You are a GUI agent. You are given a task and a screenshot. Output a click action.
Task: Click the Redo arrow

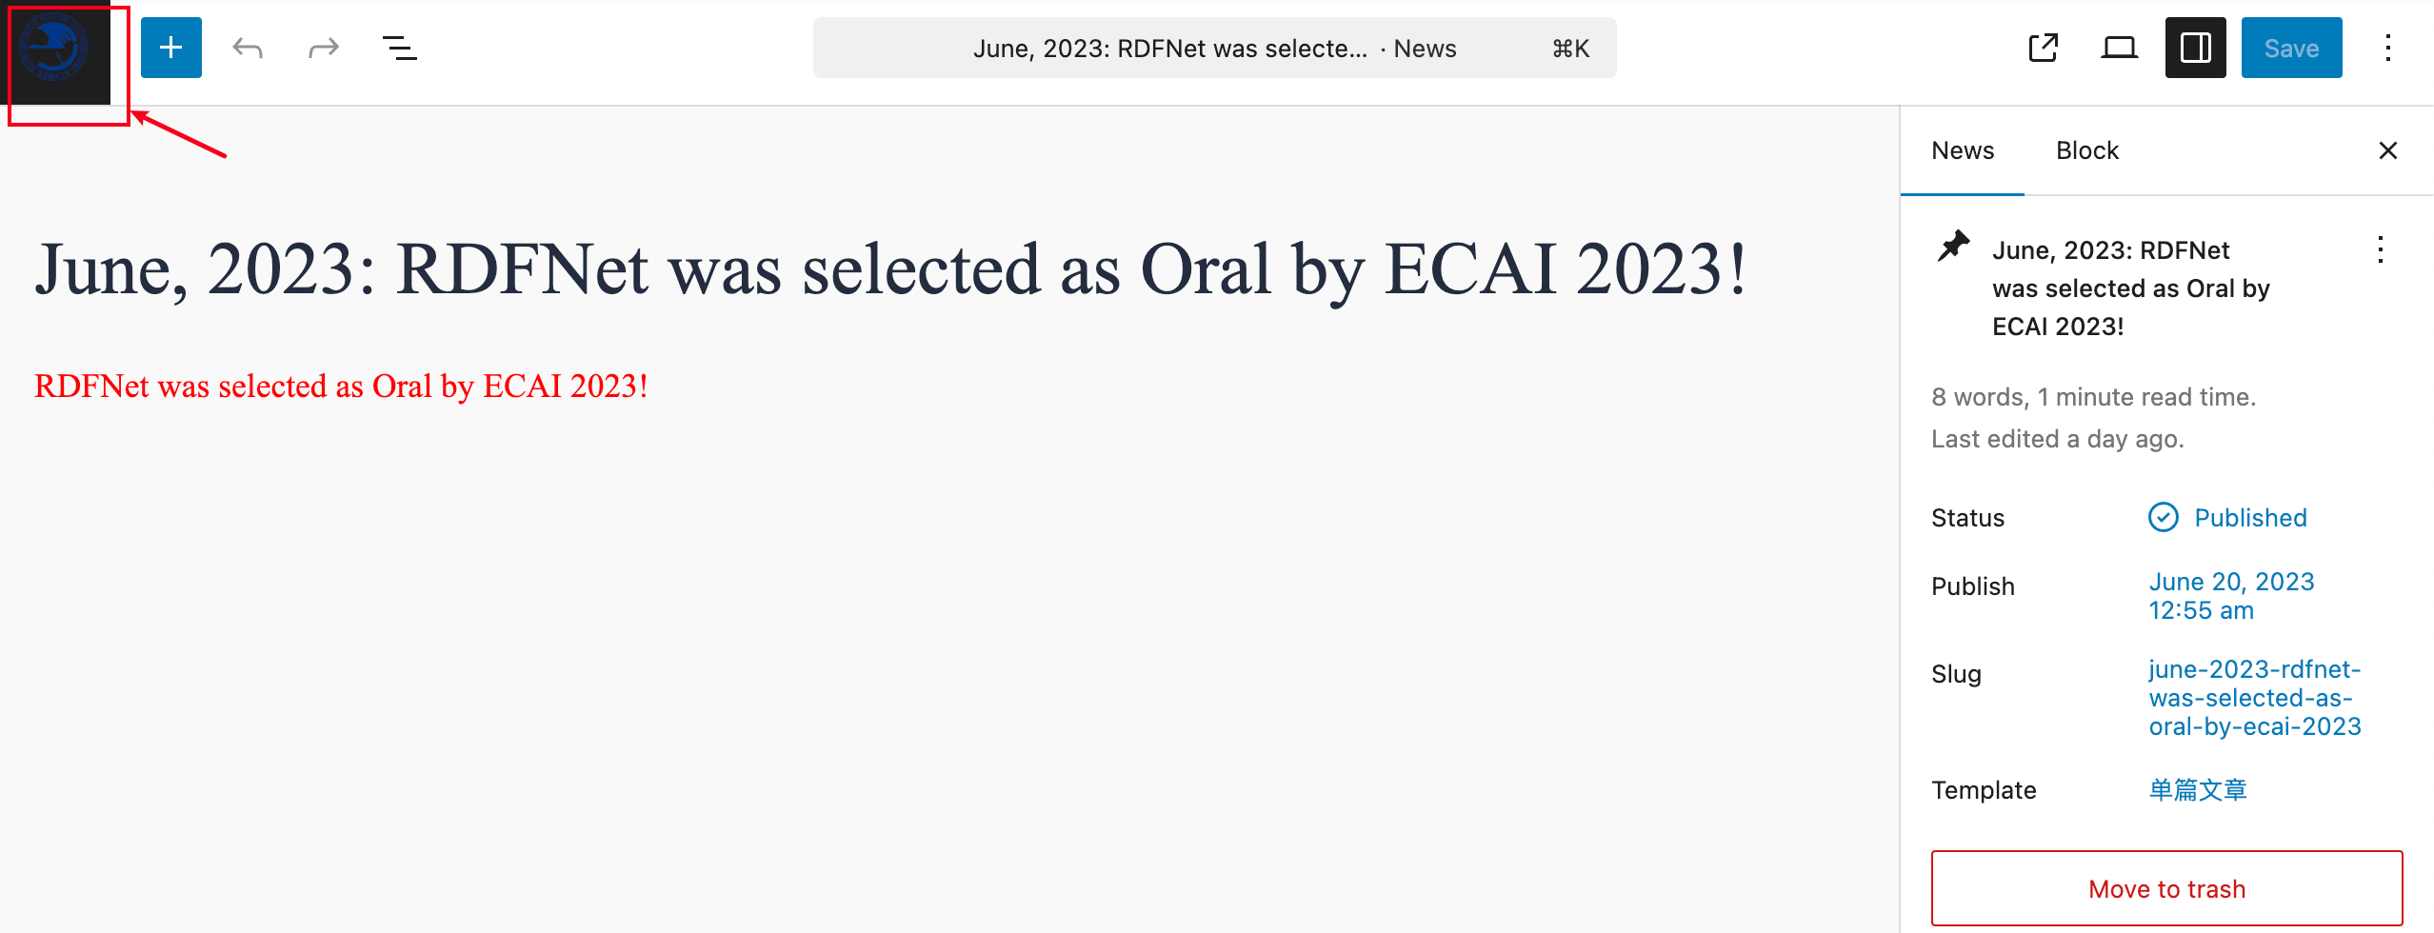point(324,48)
